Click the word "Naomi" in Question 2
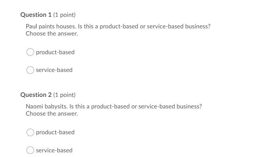 click(x=34, y=106)
